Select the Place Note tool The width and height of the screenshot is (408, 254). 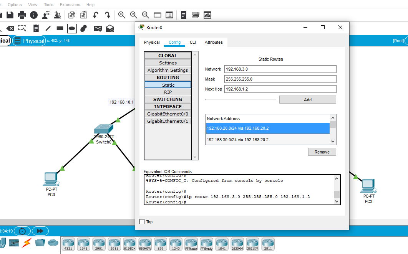tap(36, 28)
